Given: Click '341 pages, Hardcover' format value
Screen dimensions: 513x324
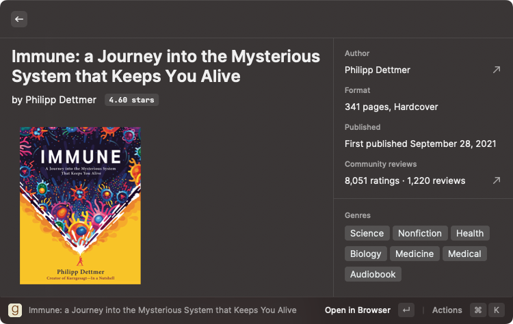Looking at the screenshot, I should 391,107.
